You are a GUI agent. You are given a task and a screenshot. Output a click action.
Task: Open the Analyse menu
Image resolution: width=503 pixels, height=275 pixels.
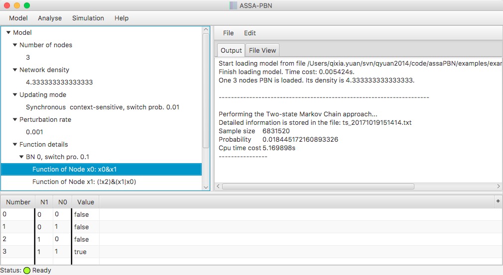[x=50, y=18]
